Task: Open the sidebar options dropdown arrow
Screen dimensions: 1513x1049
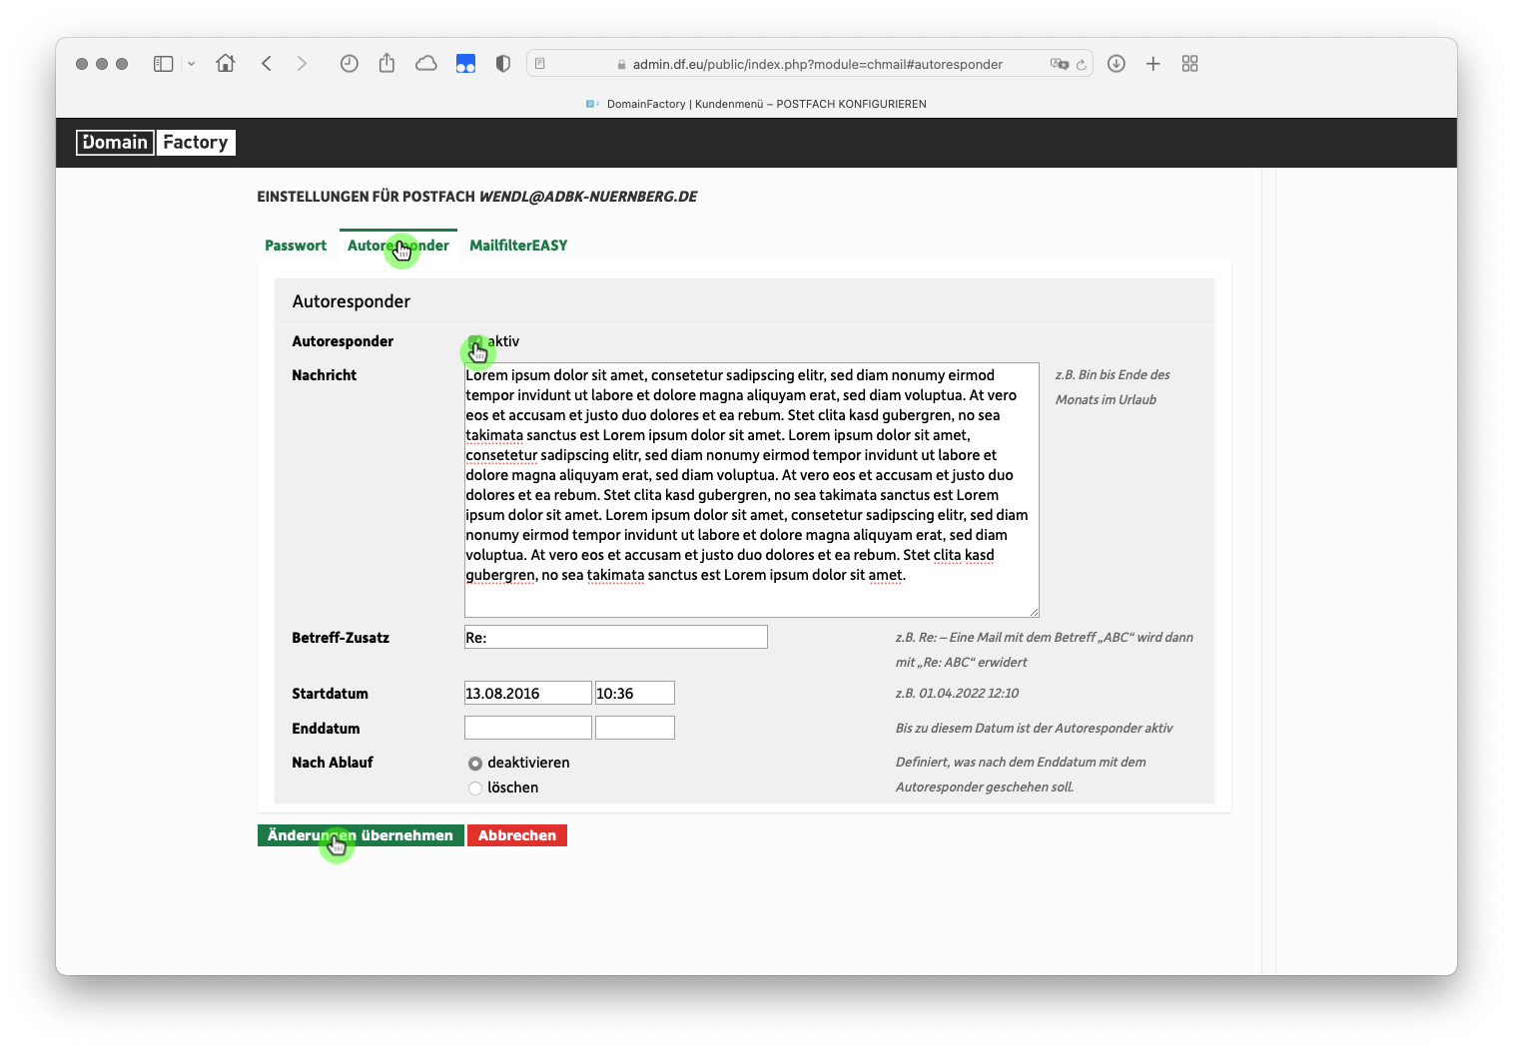Action: tap(191, 64)
